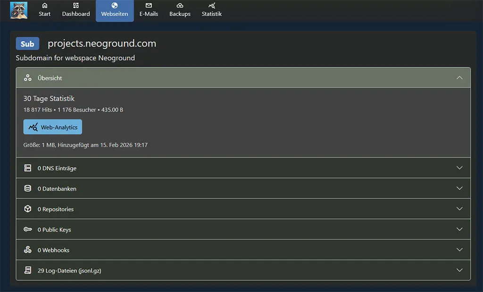Switch to the E-Mails section

[x=149, y=10]
